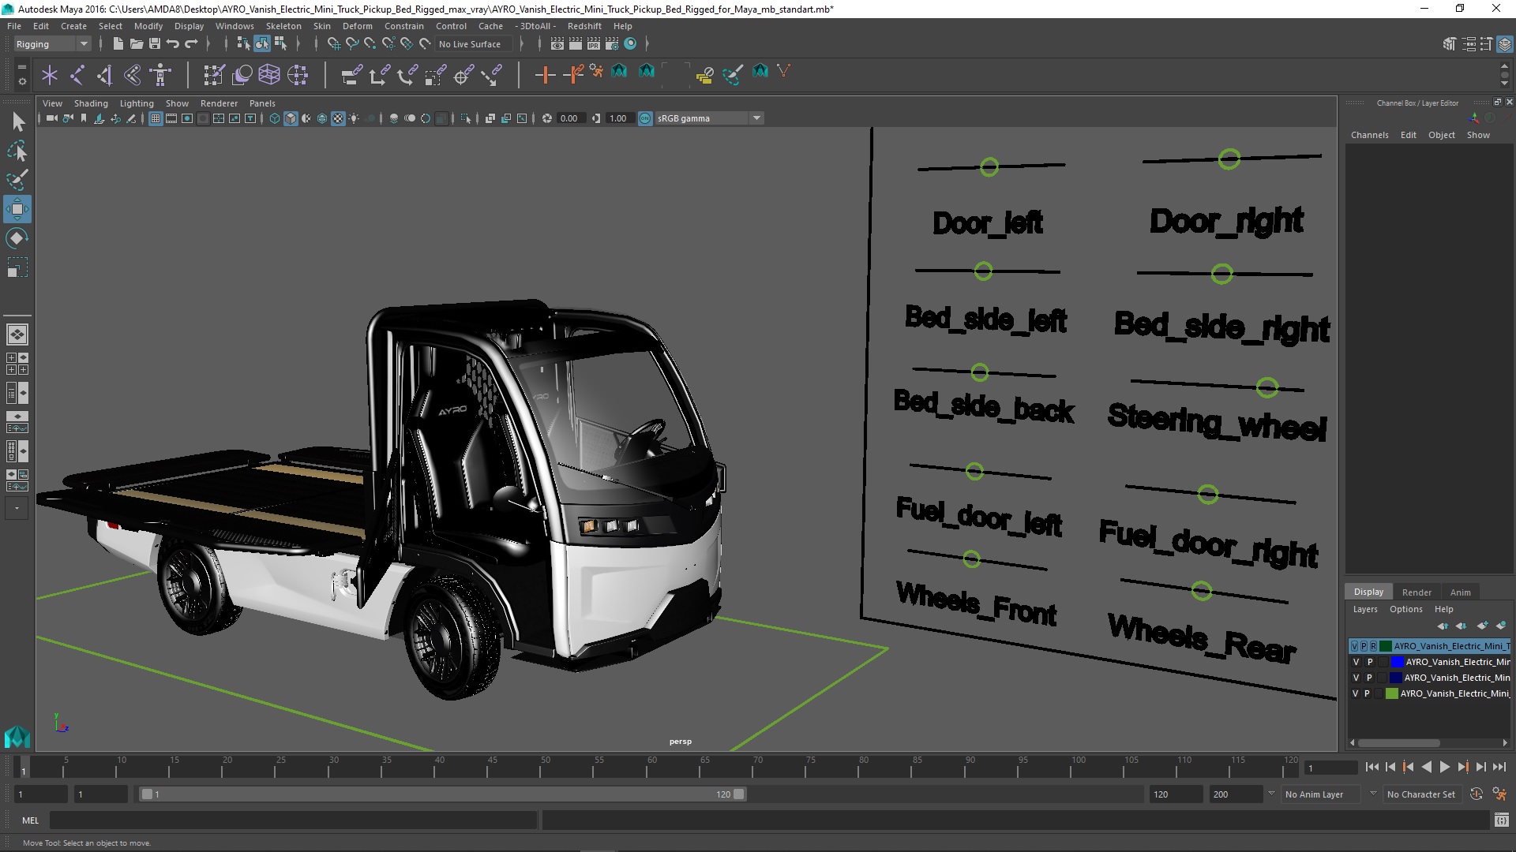
Task: Toggle textured display in viewport
Action: [338, 118]
